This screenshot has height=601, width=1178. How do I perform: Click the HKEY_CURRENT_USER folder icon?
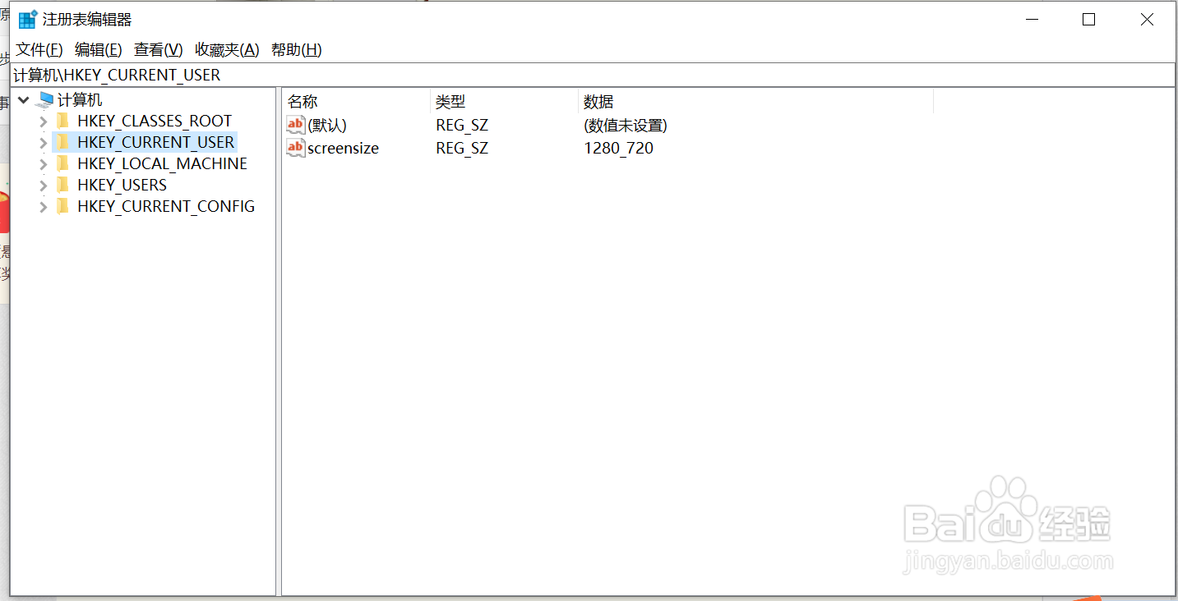(x=62, y=142)
